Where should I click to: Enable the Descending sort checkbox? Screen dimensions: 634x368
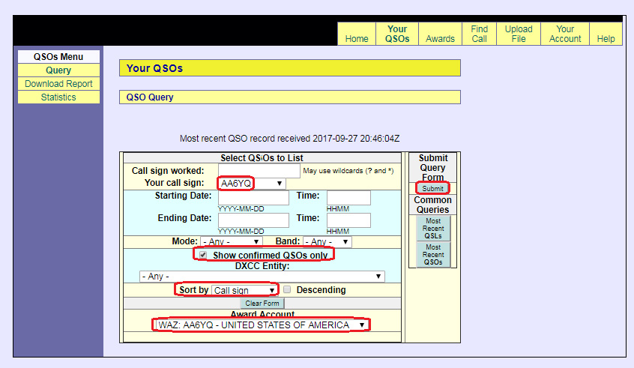point(287,290)
